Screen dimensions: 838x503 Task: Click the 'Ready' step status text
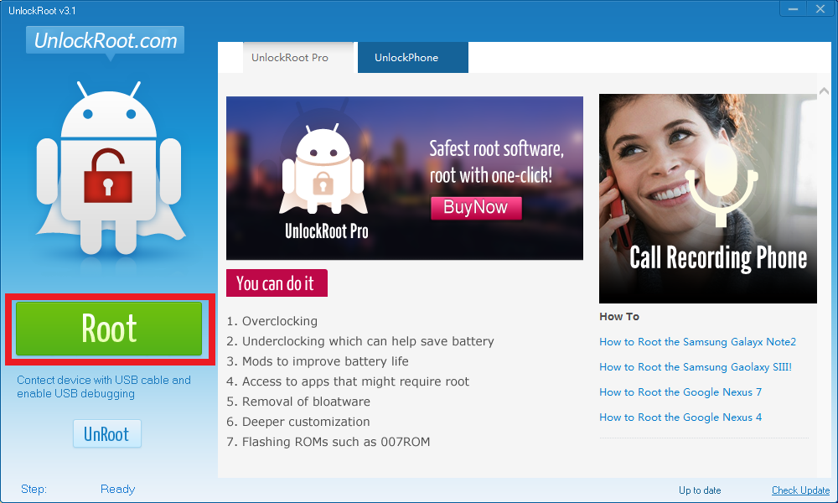[x=117, y=489]
